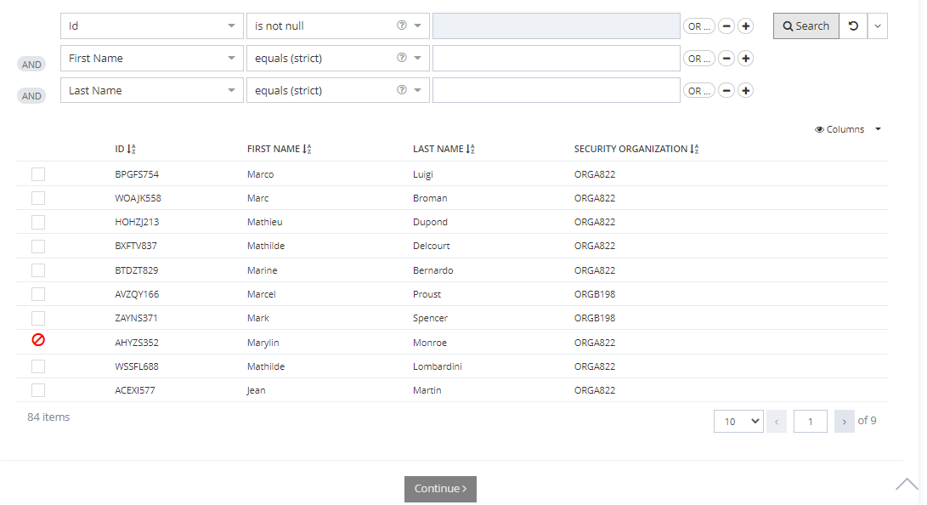927x505 pixels.
Task: Open the extra options arrow beside Search
Action: point(878,26)
